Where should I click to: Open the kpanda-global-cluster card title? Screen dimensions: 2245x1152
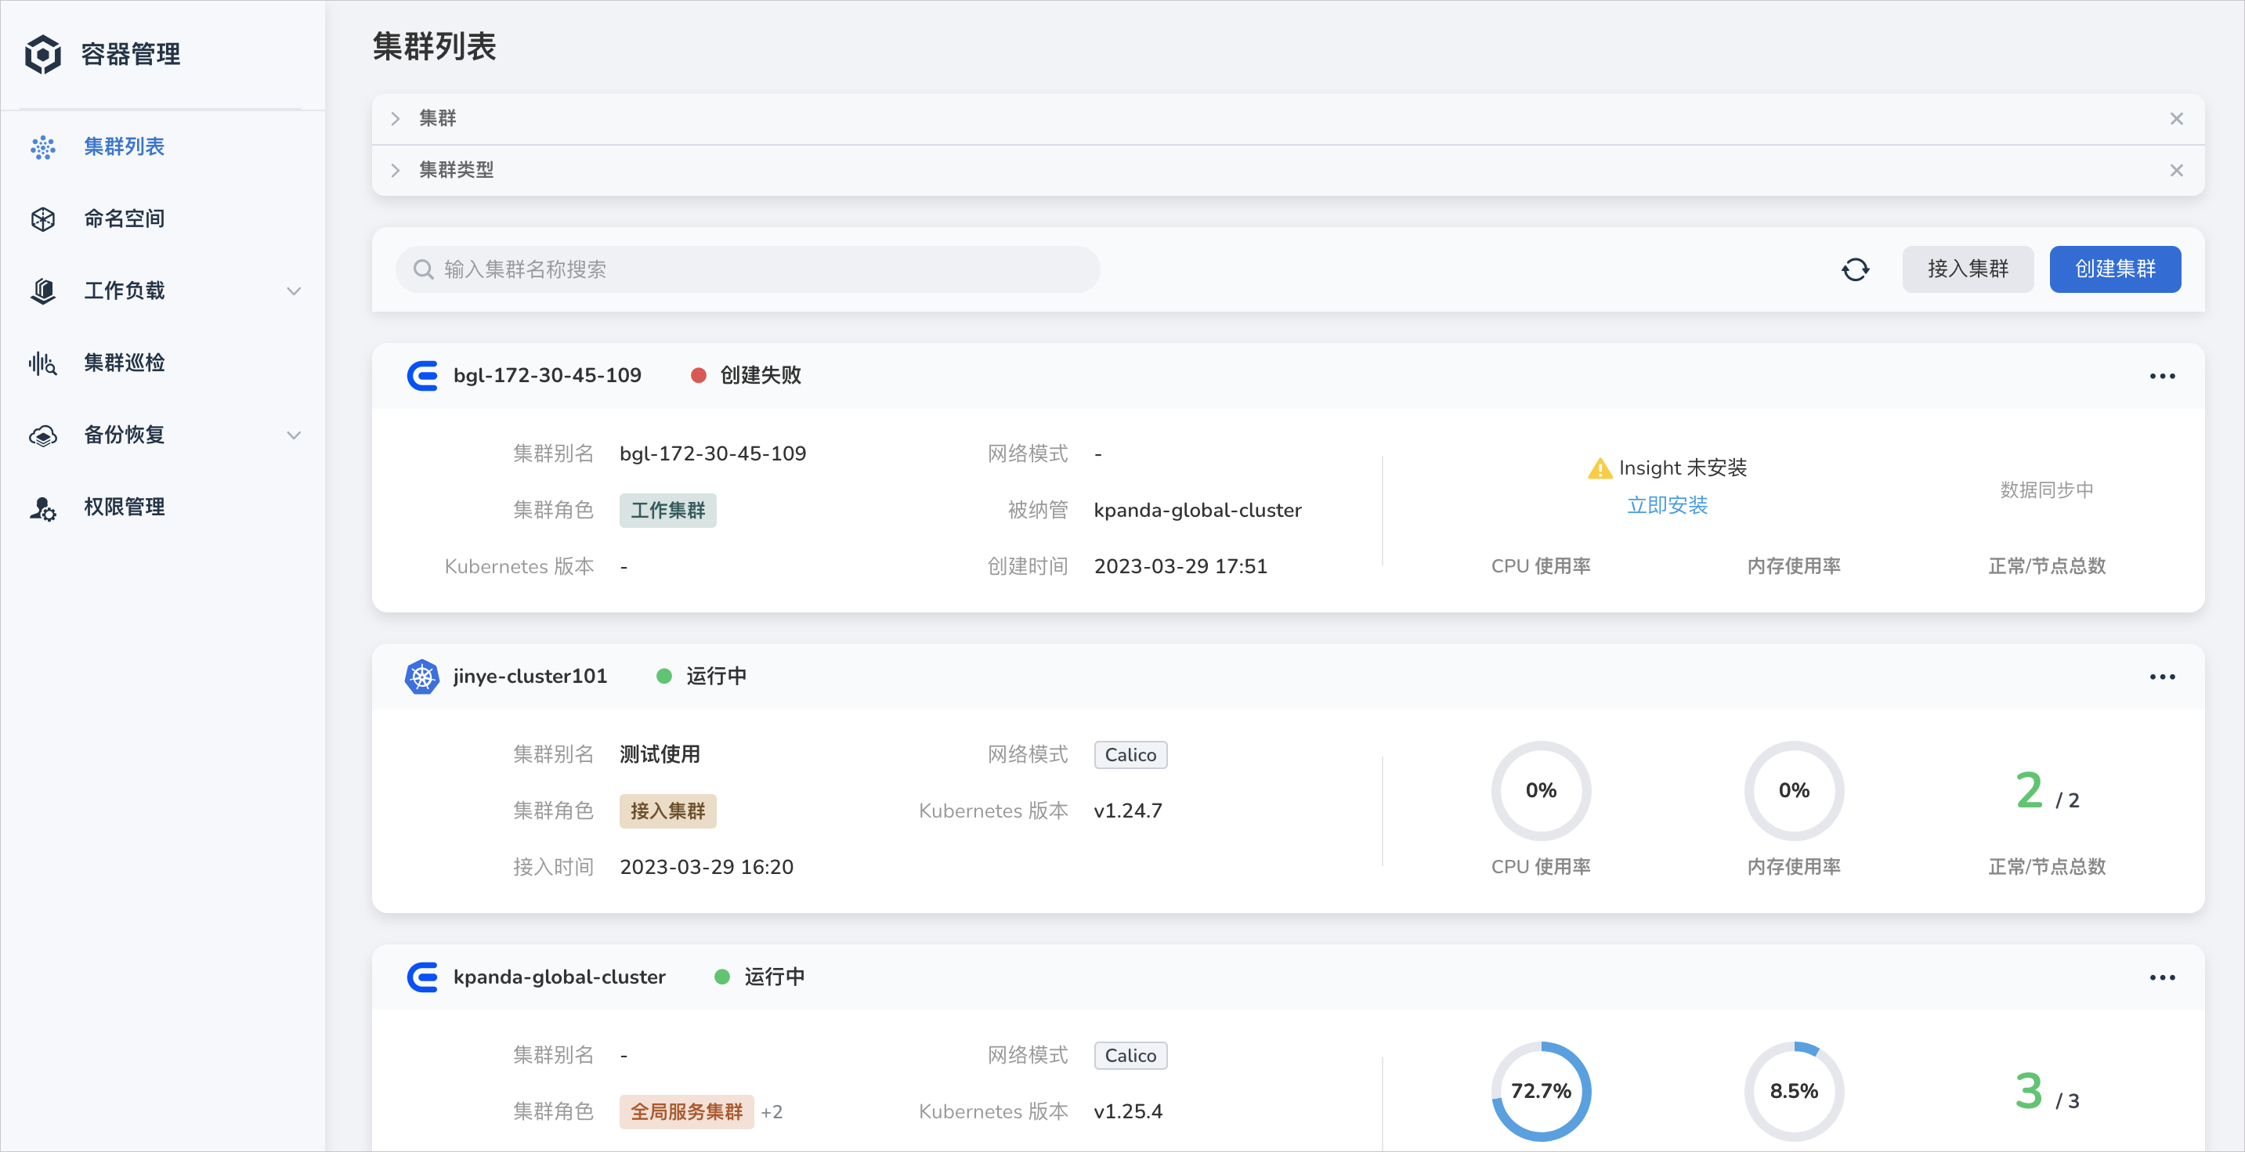(x=559, y=977)
